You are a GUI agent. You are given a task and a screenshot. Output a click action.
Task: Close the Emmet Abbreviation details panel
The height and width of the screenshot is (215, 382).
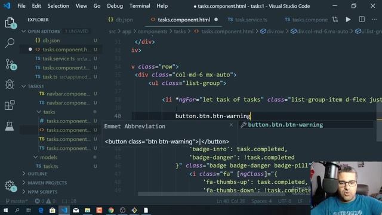(231, 125)
